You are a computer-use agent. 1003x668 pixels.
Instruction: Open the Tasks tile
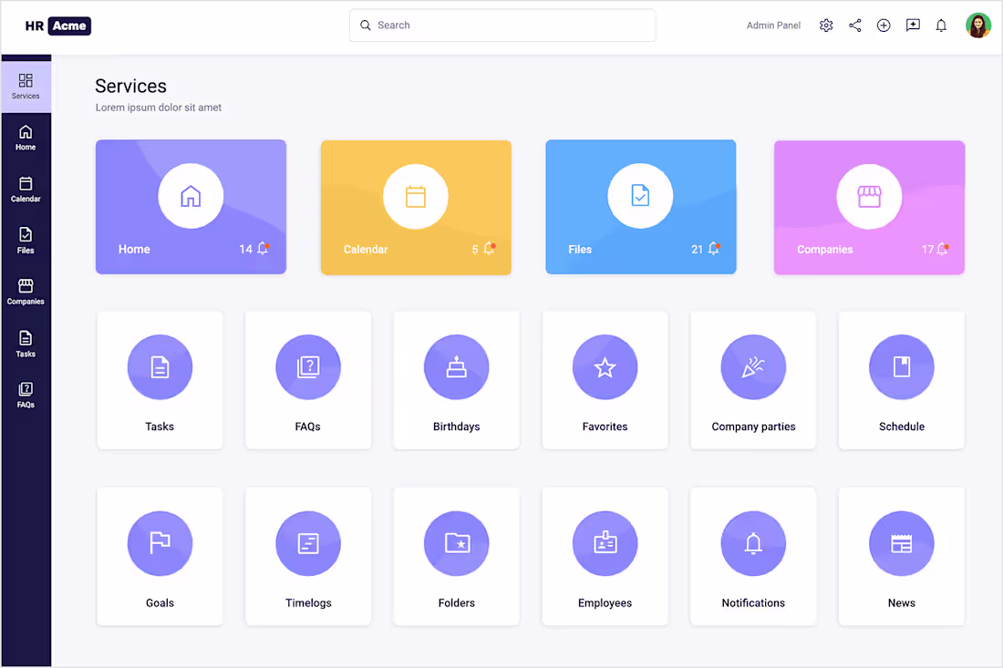pos(160,380)
